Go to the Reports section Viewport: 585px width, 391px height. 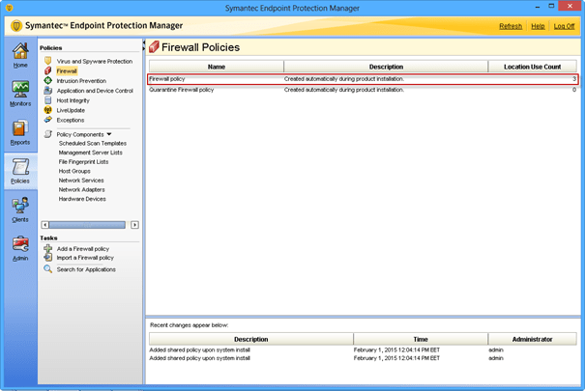(x=19, y=132)
